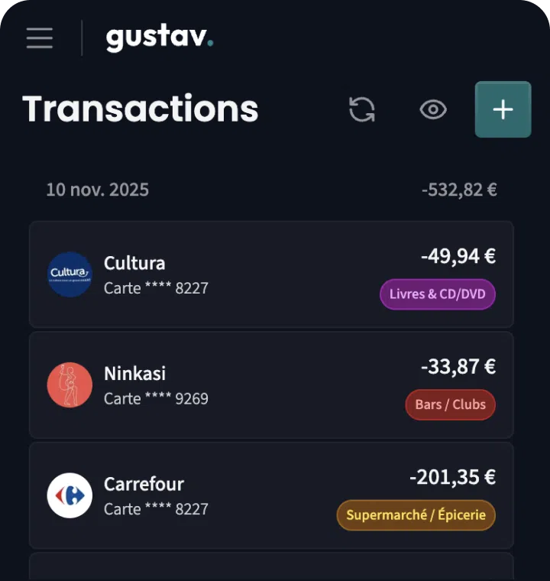Open the Carrefour transaction name

144,484
